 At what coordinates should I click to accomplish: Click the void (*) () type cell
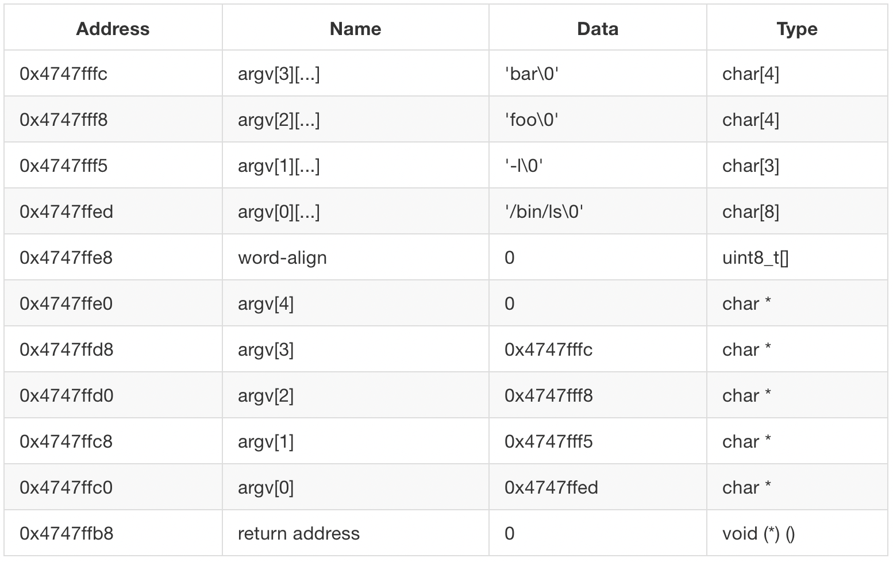coord(759,534)
